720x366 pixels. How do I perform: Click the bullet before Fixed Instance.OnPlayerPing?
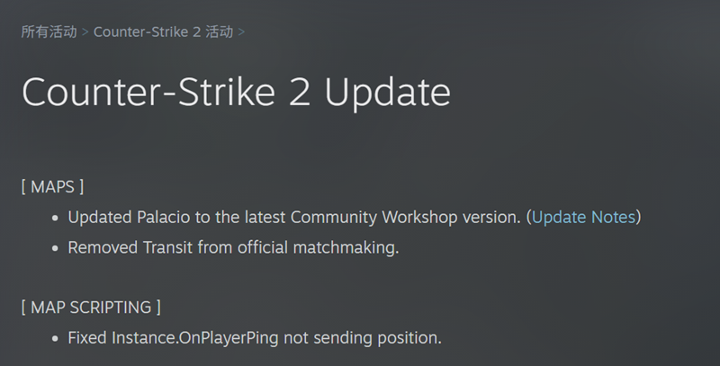click(55, 339)
